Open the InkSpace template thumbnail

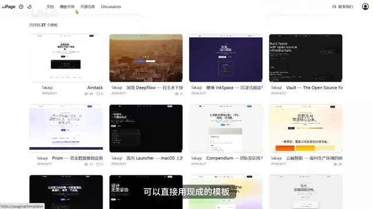point(226,58)
